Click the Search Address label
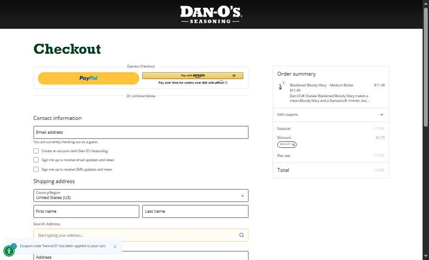The height and width of the screenshot is (260, 429). coord(46,224)
